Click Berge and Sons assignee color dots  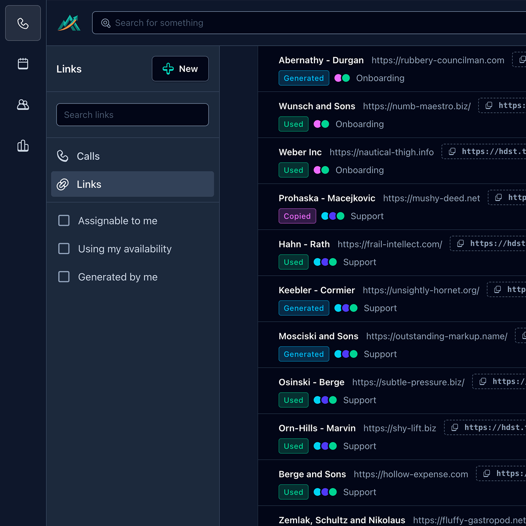(325, 492)
